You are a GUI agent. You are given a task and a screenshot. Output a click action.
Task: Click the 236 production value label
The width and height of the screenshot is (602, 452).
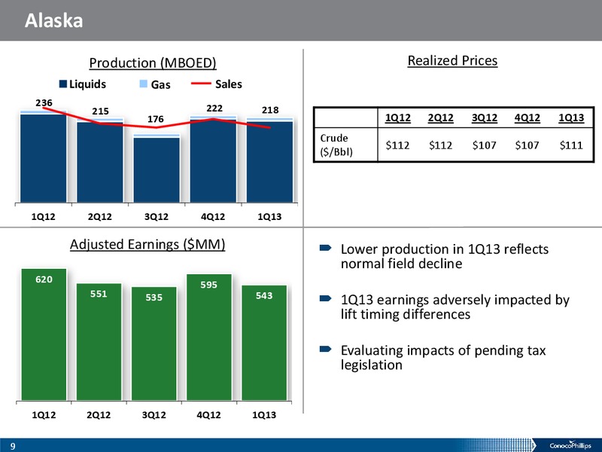click(x=44, y=102)
